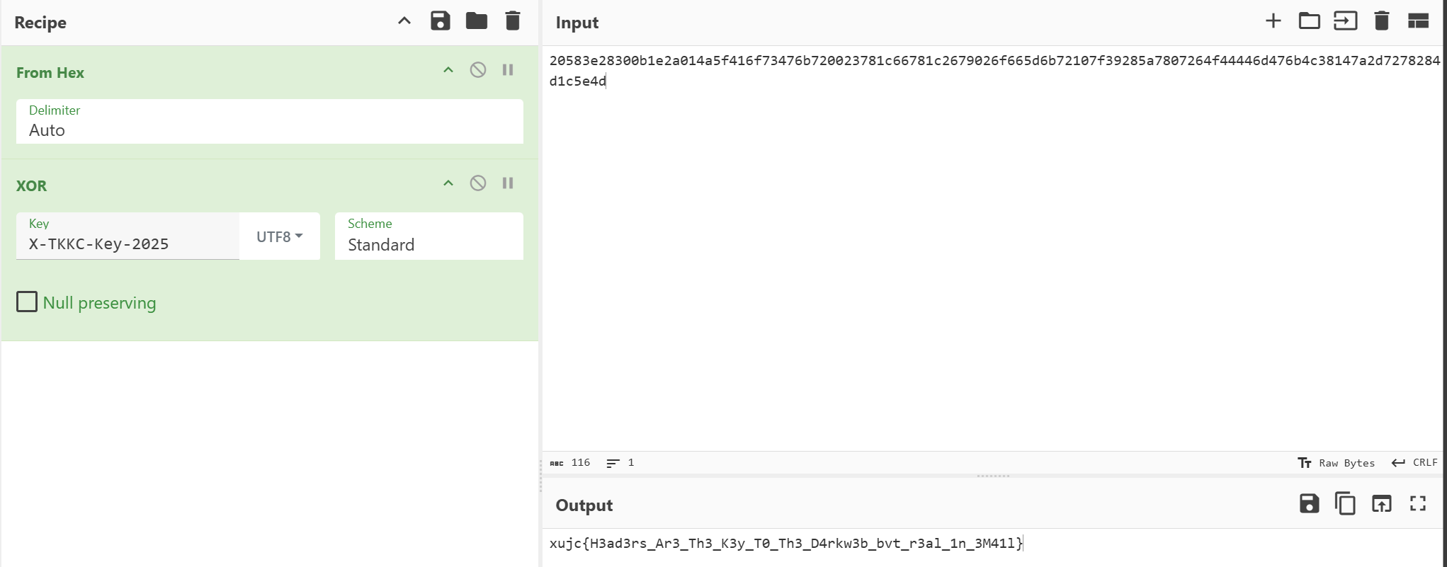Image resolution: width=1447 pixels, height=567 pixels.
Task: Copy output to clipboard
Action: (1345, 504)
